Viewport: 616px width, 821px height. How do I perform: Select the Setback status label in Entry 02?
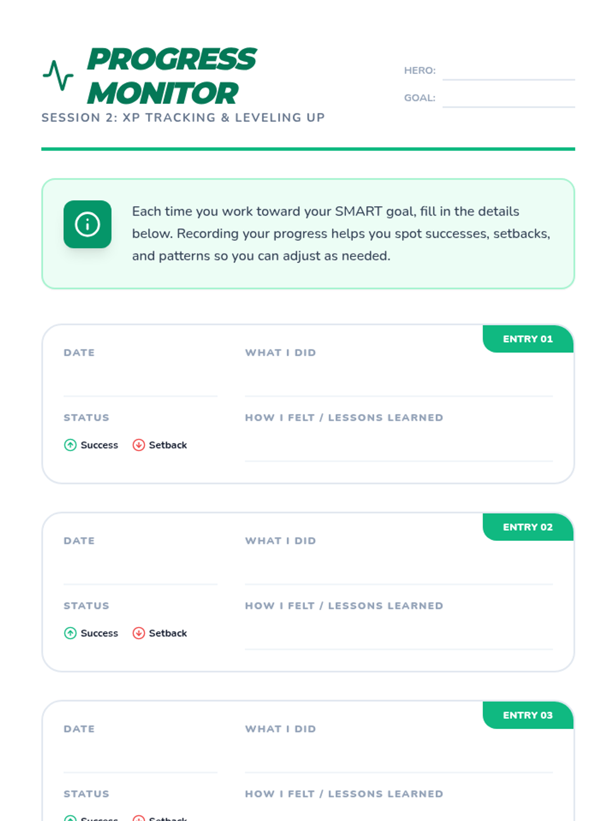click(168, 633)
